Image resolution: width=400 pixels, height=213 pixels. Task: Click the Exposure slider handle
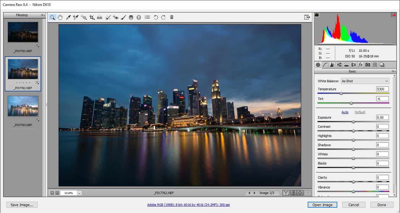tap(353, 122)
